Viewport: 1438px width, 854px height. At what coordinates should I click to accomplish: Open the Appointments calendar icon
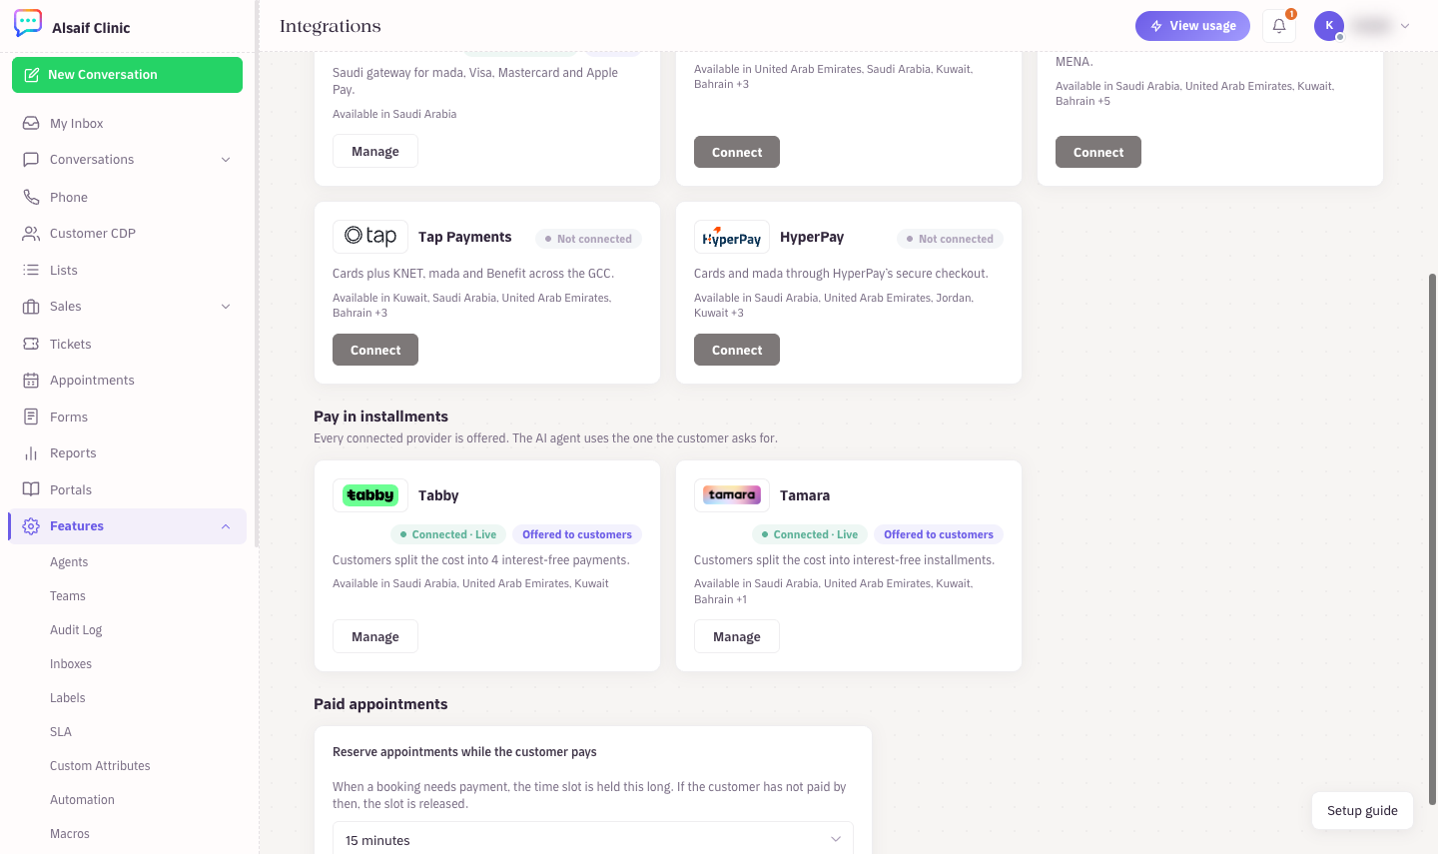(31, 381)
